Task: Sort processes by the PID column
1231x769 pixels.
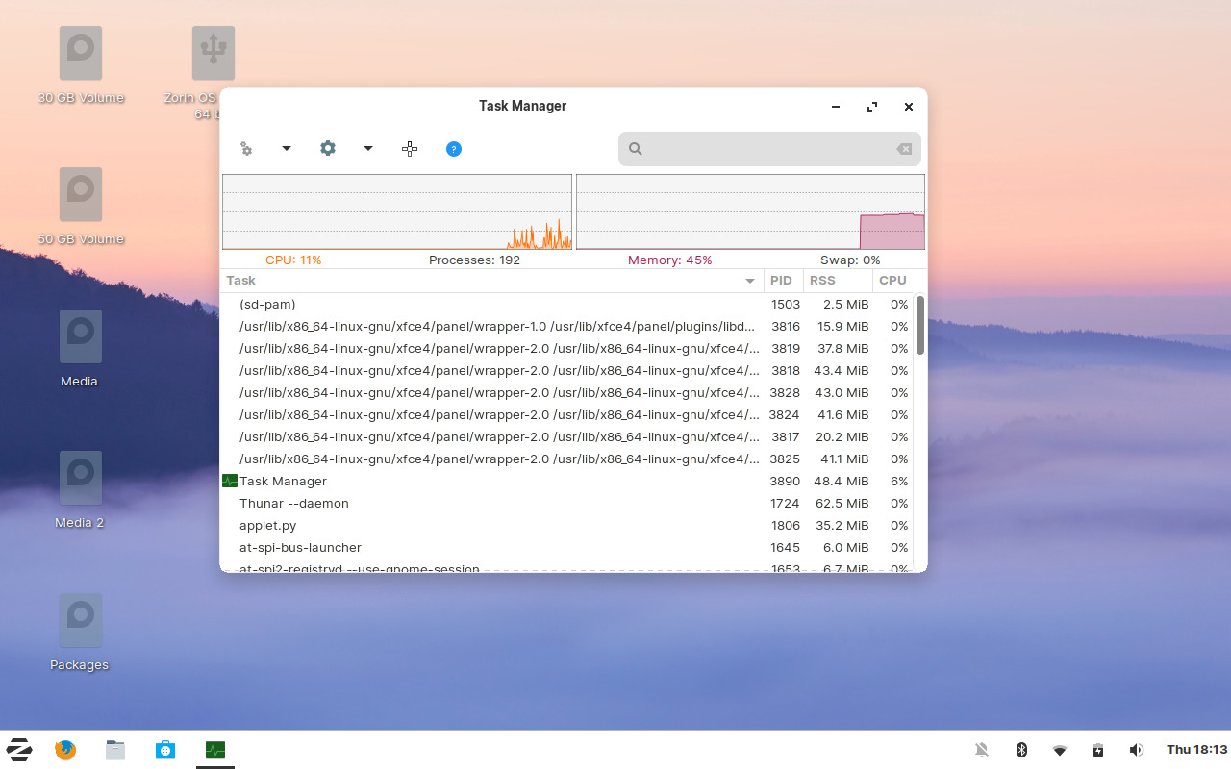Action: click(x=782, y=281)
